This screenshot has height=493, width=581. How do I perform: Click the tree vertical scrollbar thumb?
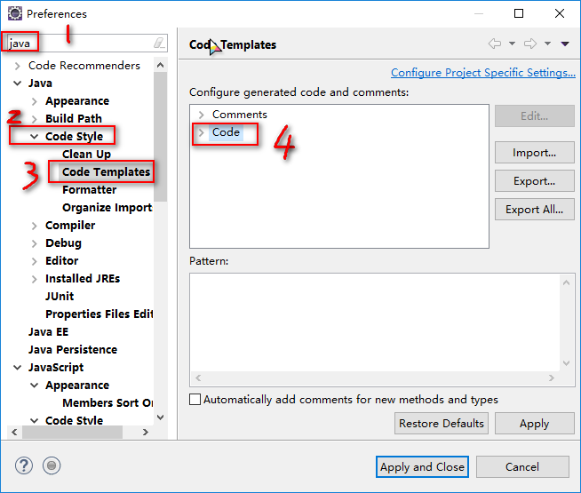tap(161, 137)
